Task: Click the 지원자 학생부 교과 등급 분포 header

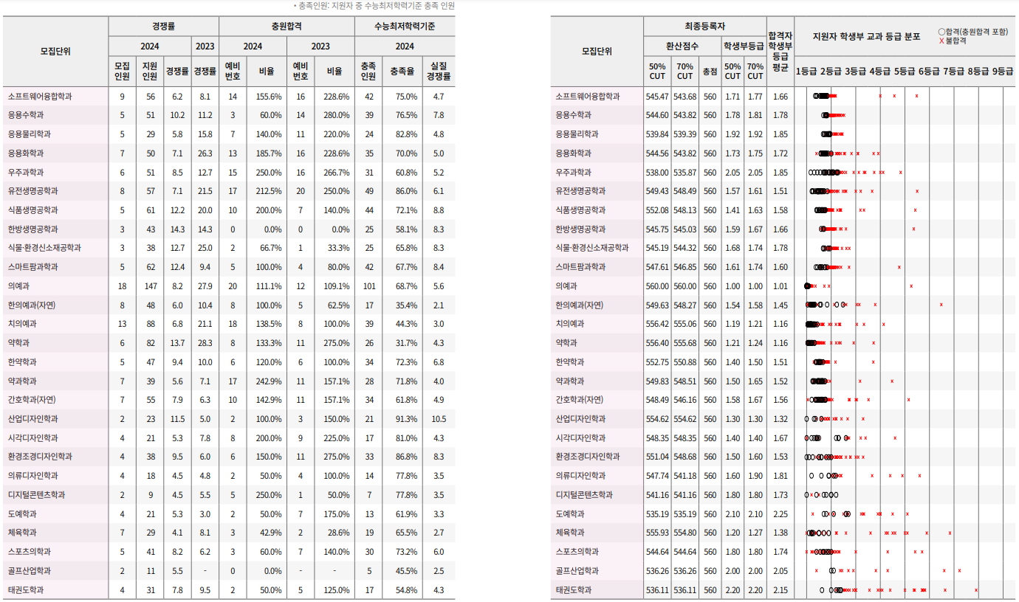Action: pyautogui.click(x=866, y=35)
